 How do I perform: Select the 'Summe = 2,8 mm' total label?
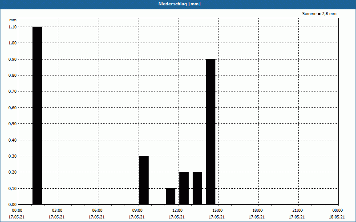click(319, 14)
